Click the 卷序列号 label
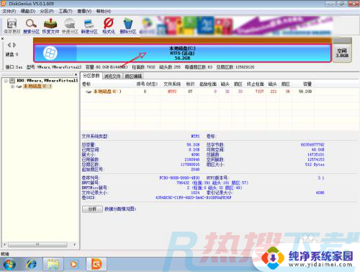 click(91, 178)
